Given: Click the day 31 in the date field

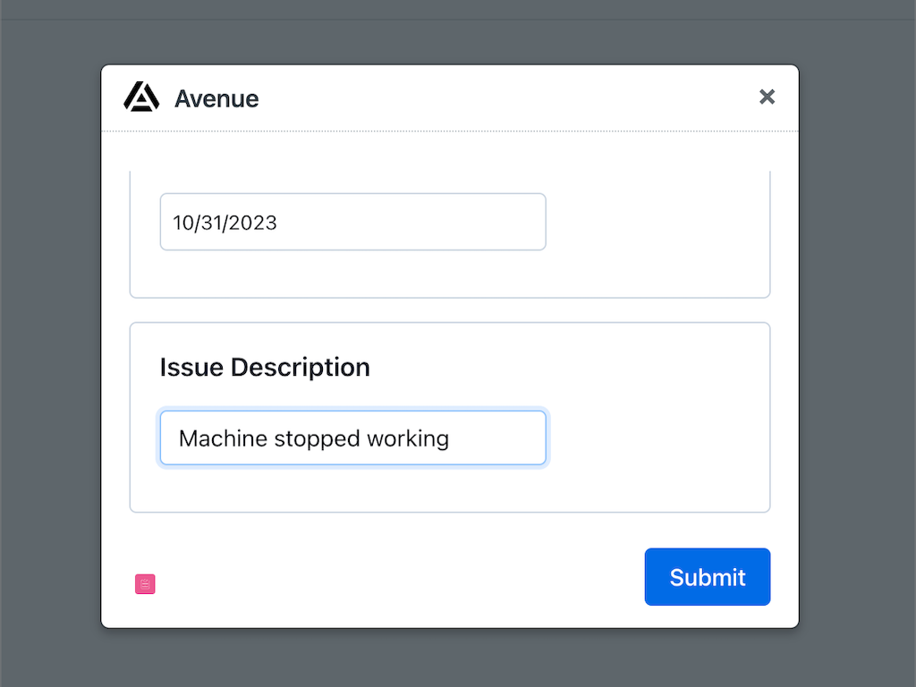Looking at the screenshot, I should pos(212,223).
